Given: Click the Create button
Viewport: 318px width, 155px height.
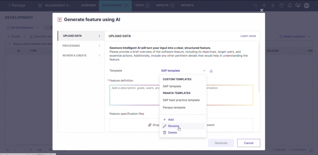Looking at the screenshot, I should tap(14, 37).
